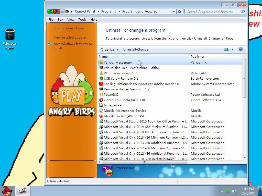Open Control Panel Home link
The height and width of the screenshot is (196, 262).
point(68,28)
